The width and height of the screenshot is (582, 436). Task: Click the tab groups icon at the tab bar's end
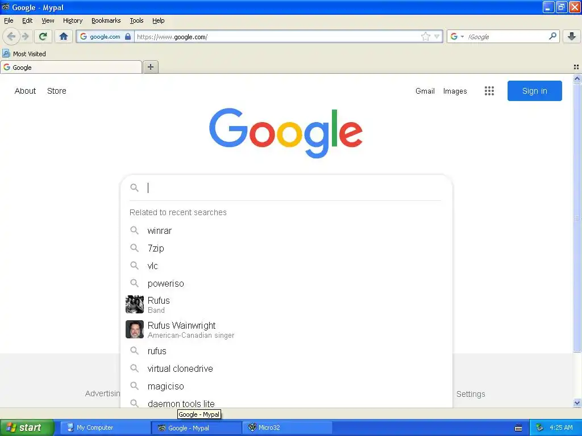pyautogui.click(x=576, y=67)
